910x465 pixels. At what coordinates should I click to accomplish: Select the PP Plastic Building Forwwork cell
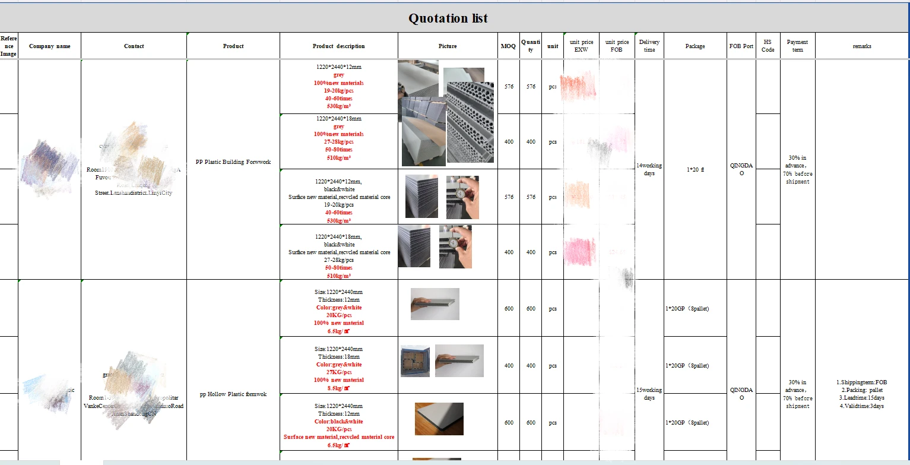233,162
